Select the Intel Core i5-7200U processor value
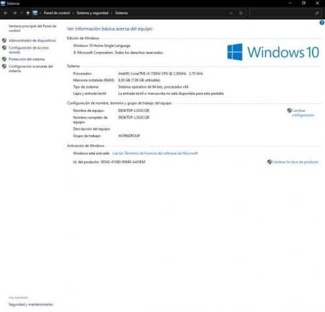The height and width of the screenshot is (312, 325). coord(161,74)
